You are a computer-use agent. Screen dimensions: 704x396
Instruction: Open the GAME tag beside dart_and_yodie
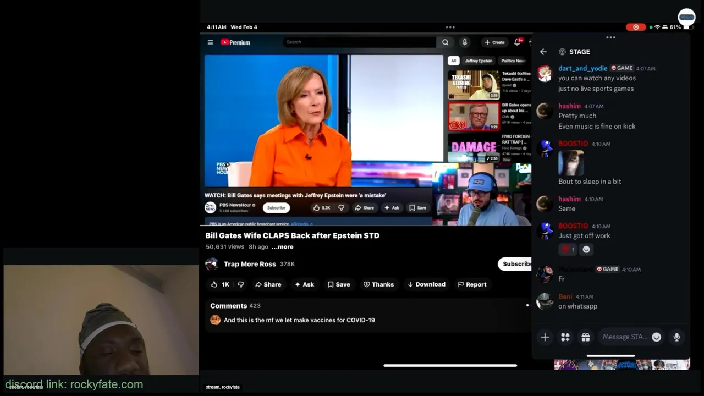[622, 68]
